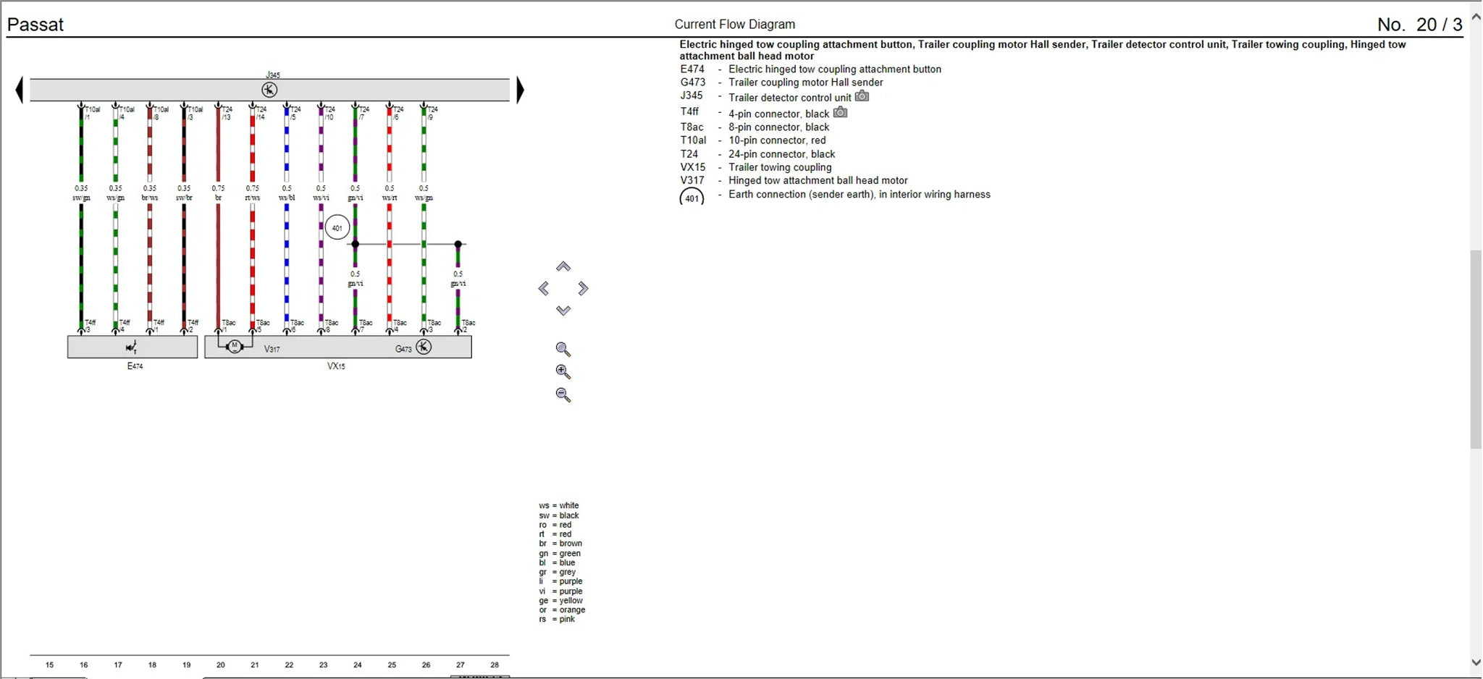Viewport: 1483px width, 679px height.
Task: Click track number 28 at the bottom
Action: pyautogui.click(x=495, y=665)
